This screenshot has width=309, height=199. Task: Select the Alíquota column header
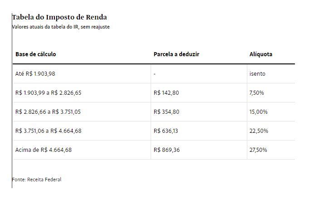point(261,54)
